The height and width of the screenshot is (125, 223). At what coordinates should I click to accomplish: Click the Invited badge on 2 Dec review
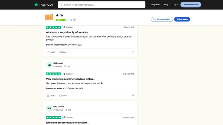pyautogui.click(x=68, y=74)
